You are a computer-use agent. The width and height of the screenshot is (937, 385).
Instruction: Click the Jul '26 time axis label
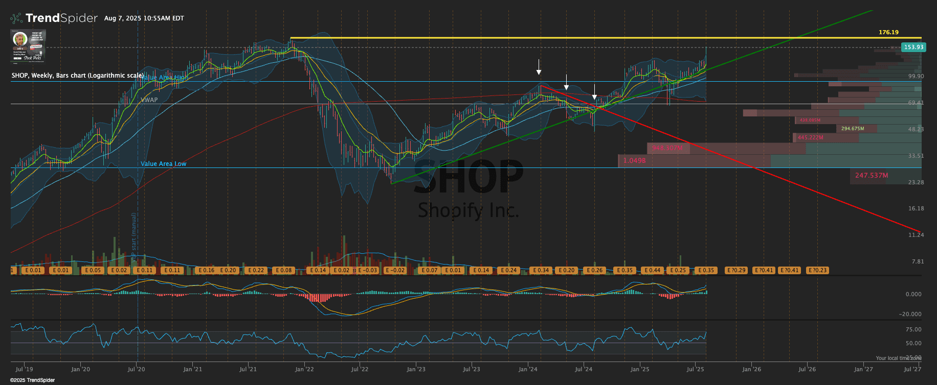(x=807, y=369)
